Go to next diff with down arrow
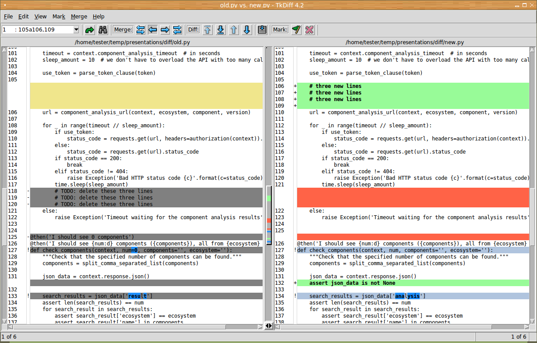 (247, 30)
